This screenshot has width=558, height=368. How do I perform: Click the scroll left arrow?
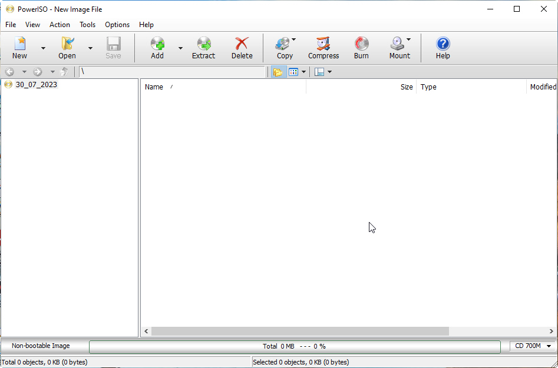(x=146, y=331)
